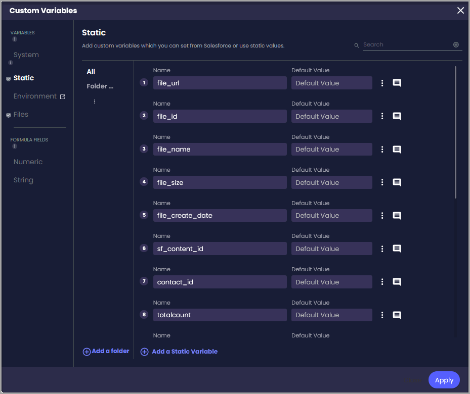Open the three-dot menu for contact_id
This screenshot has width=470, height=394.
(x=382, y=282)
